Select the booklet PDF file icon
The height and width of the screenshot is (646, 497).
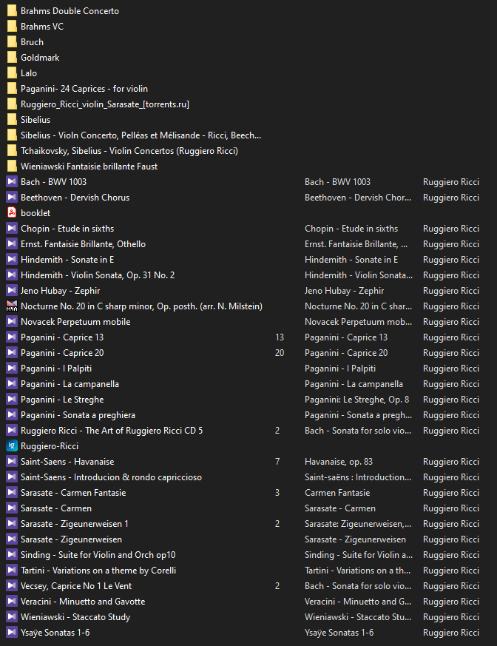click(11, 213)
